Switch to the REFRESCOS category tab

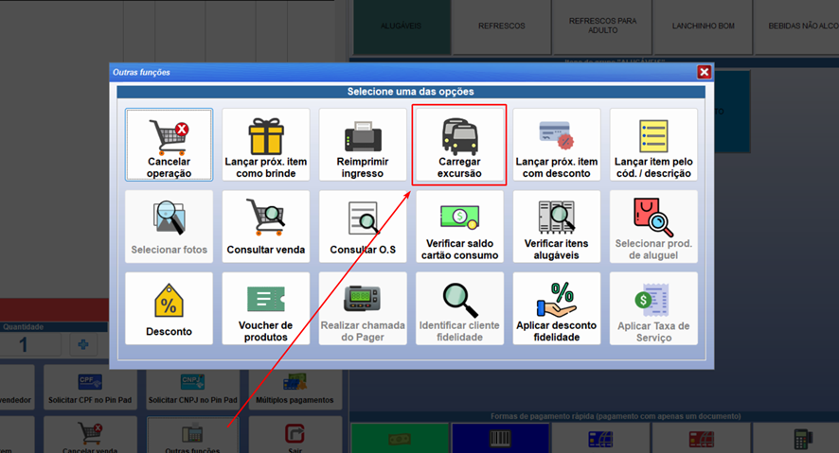point(501,26)
